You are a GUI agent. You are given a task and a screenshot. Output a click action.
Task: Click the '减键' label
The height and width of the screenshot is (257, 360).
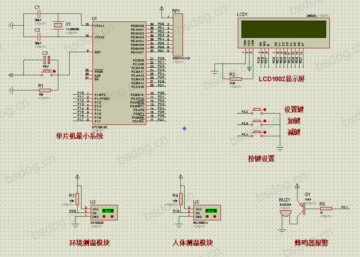[294, 132]
